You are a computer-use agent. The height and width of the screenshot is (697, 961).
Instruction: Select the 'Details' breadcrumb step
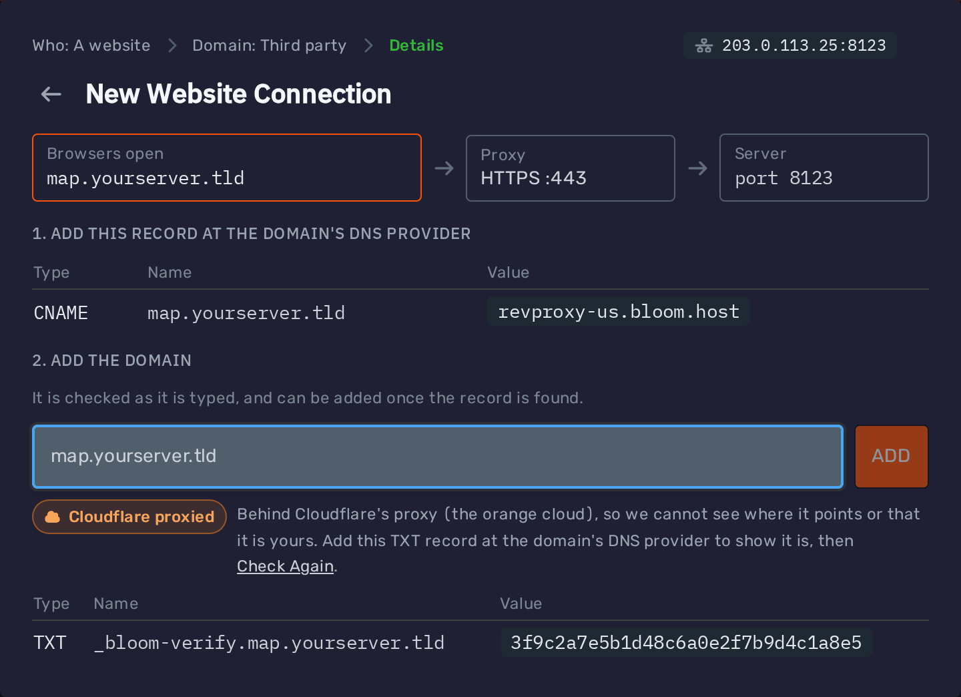[x=416, y=45]
